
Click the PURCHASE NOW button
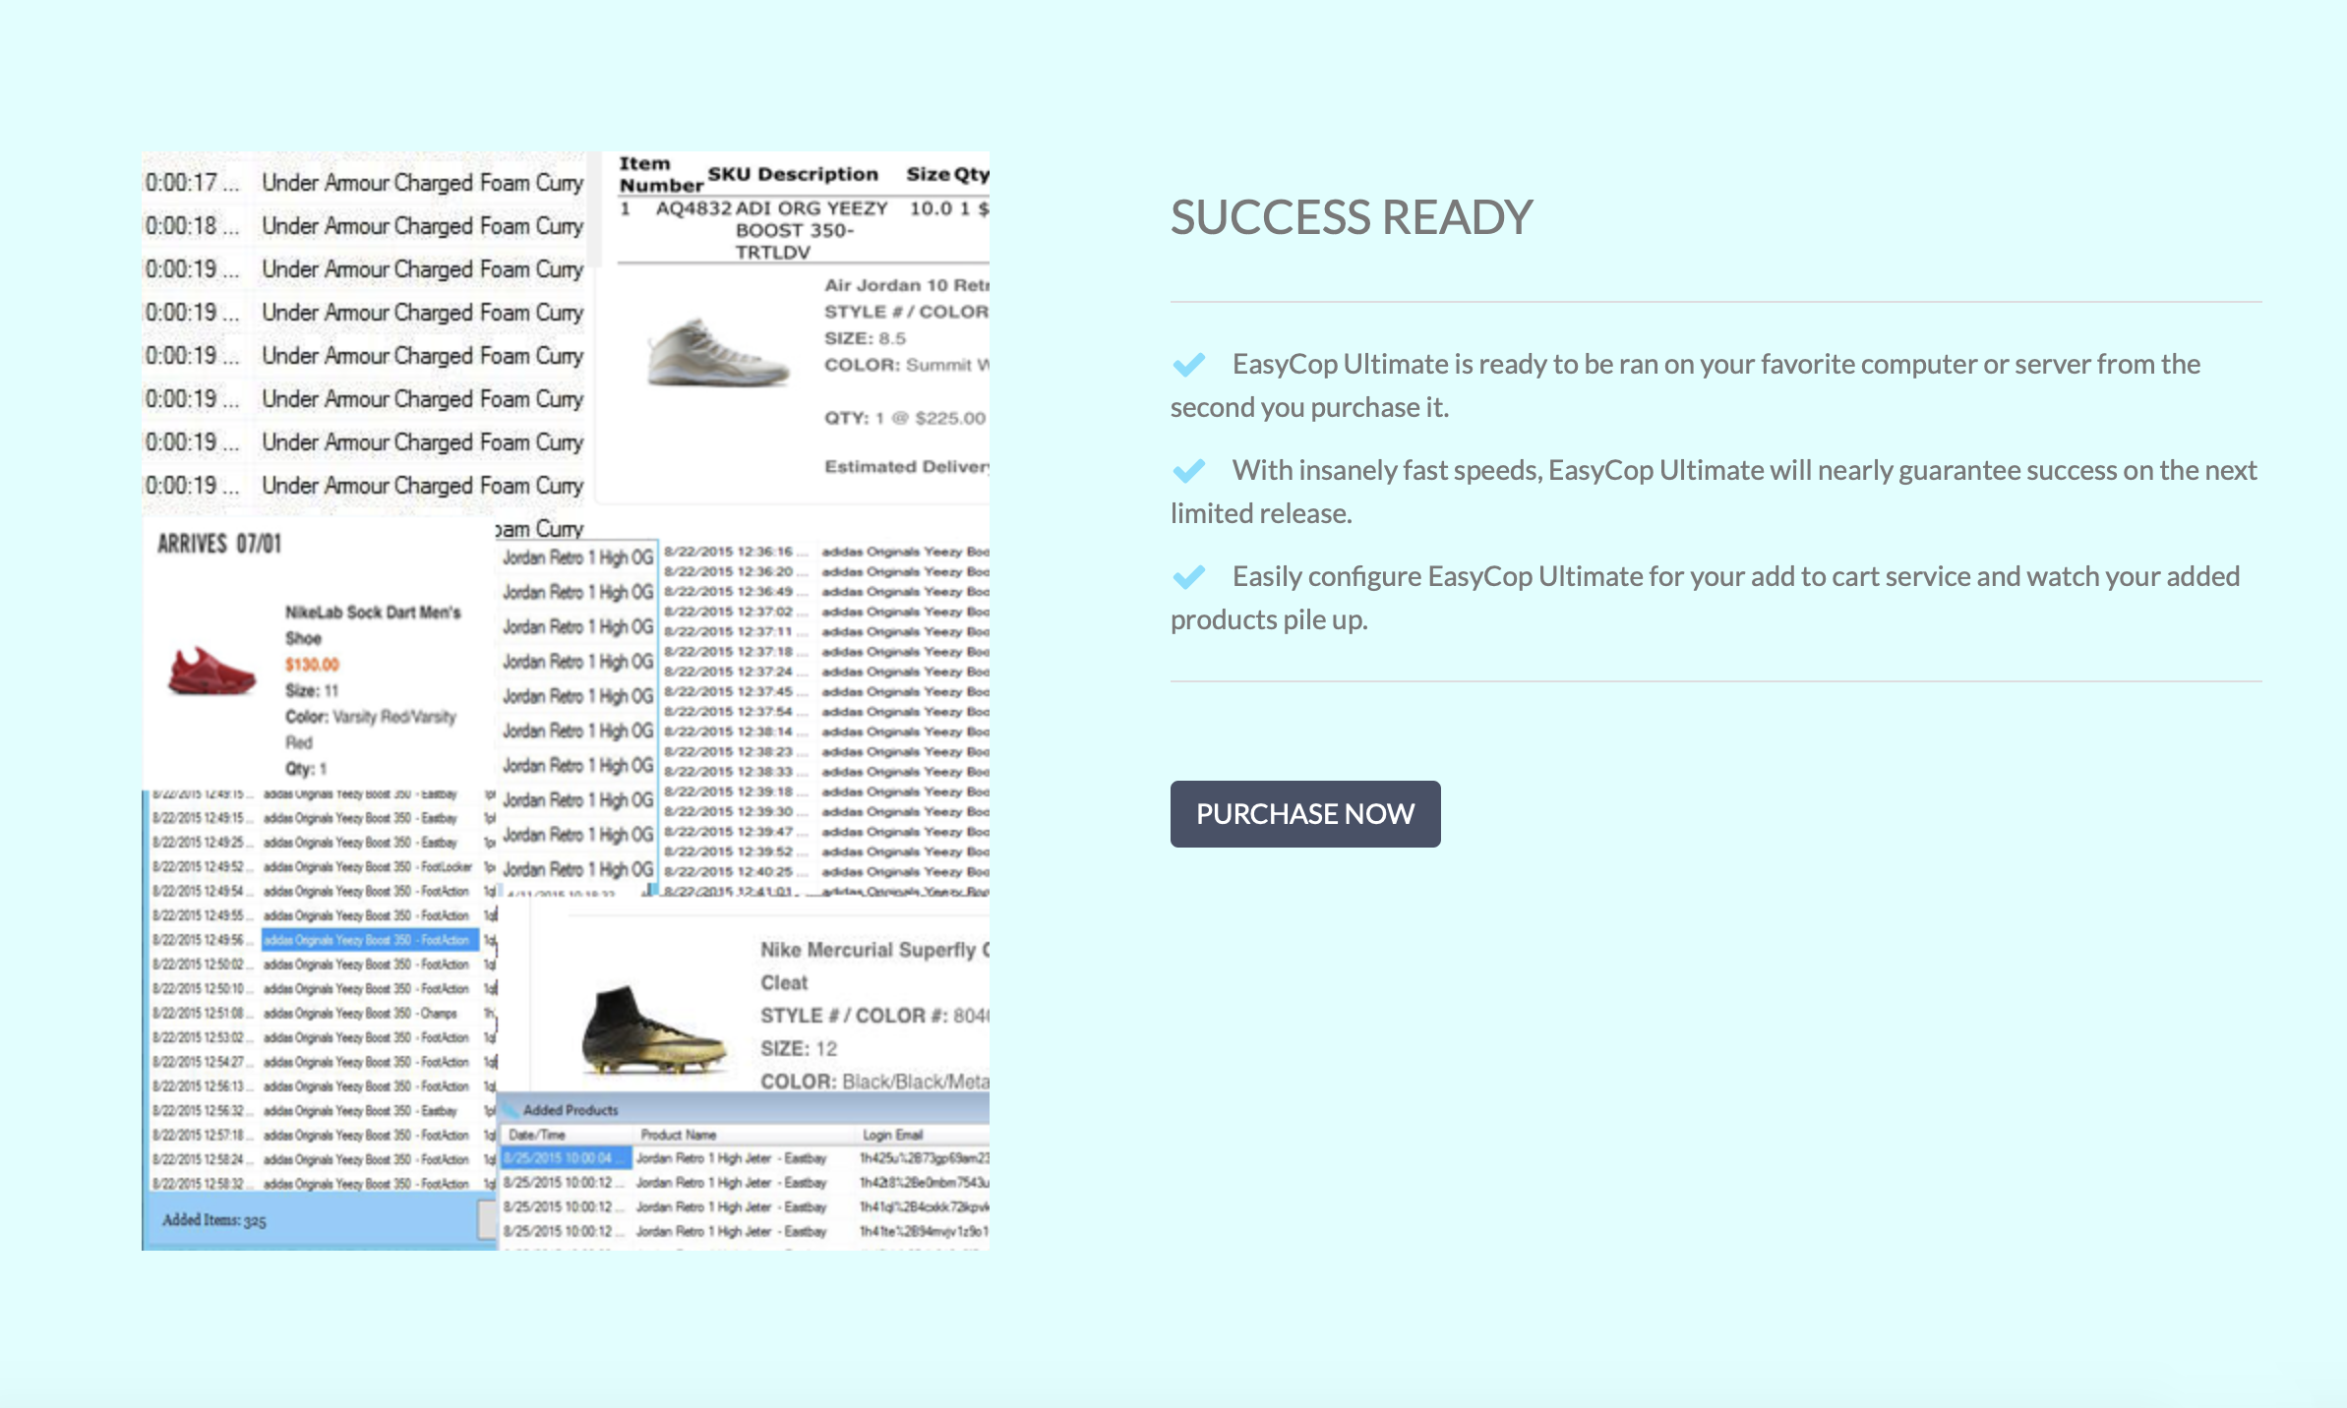pyautogui.click(x=1304, y=814)
